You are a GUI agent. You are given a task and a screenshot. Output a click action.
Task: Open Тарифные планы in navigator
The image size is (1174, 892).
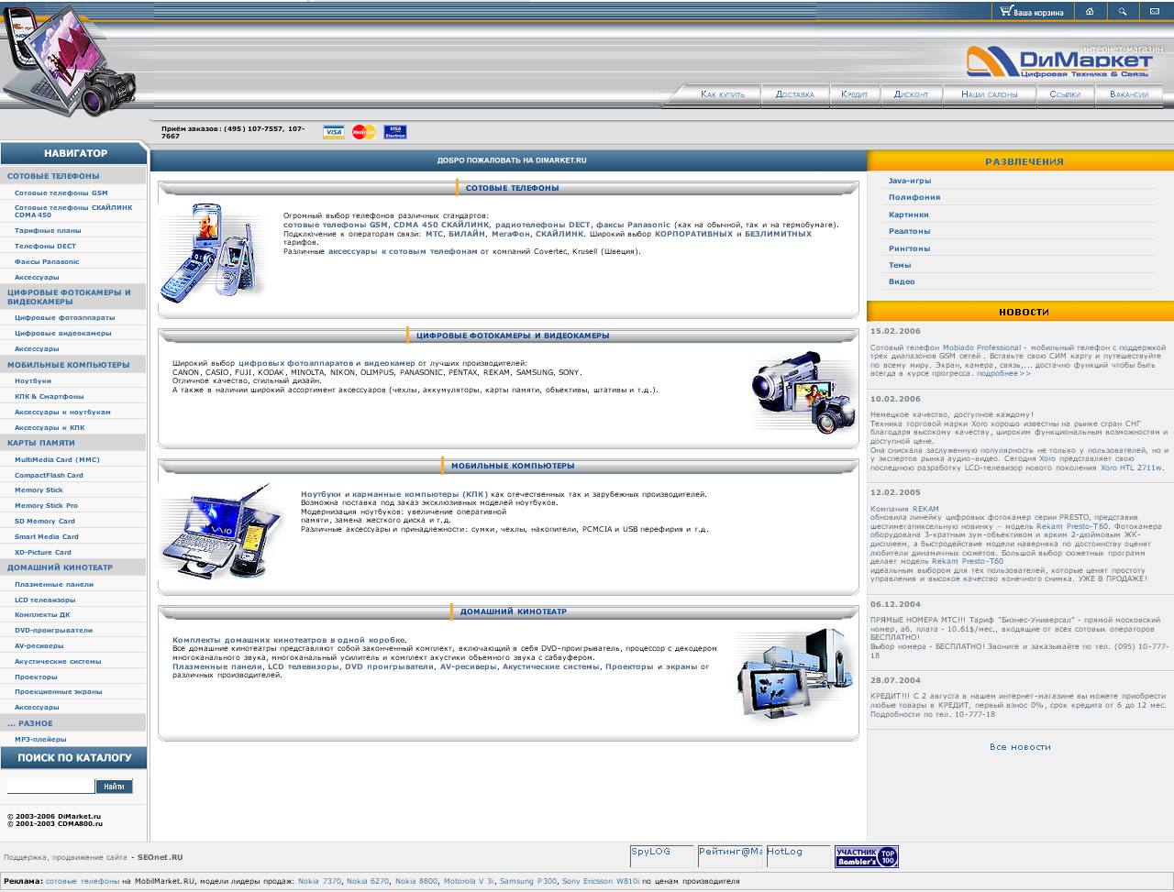click(x=48, y=231)
